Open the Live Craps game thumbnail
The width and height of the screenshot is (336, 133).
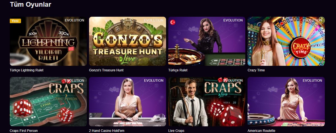click(207, 102)
